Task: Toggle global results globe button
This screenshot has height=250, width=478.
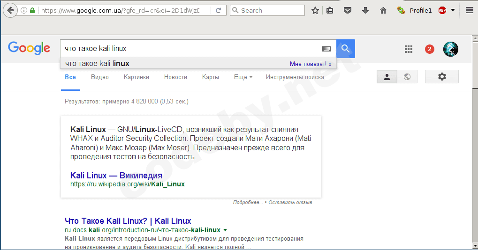Action: click(x=407, y=77)
